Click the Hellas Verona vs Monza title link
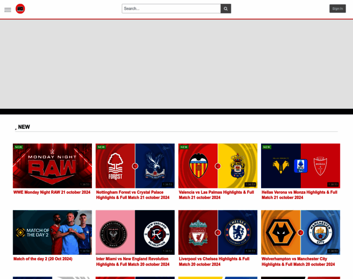Image resolution: width=353 pixels, height=279 pixels. coord(300,195)
